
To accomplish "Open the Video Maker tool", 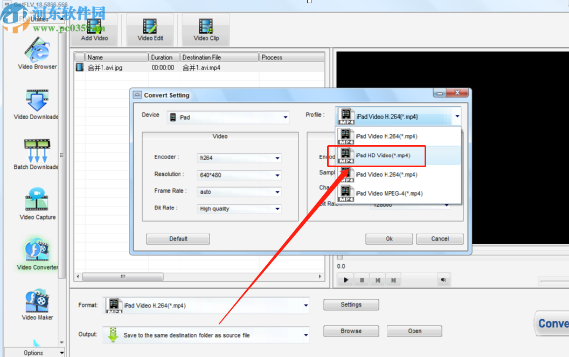I will click(37, 304).
